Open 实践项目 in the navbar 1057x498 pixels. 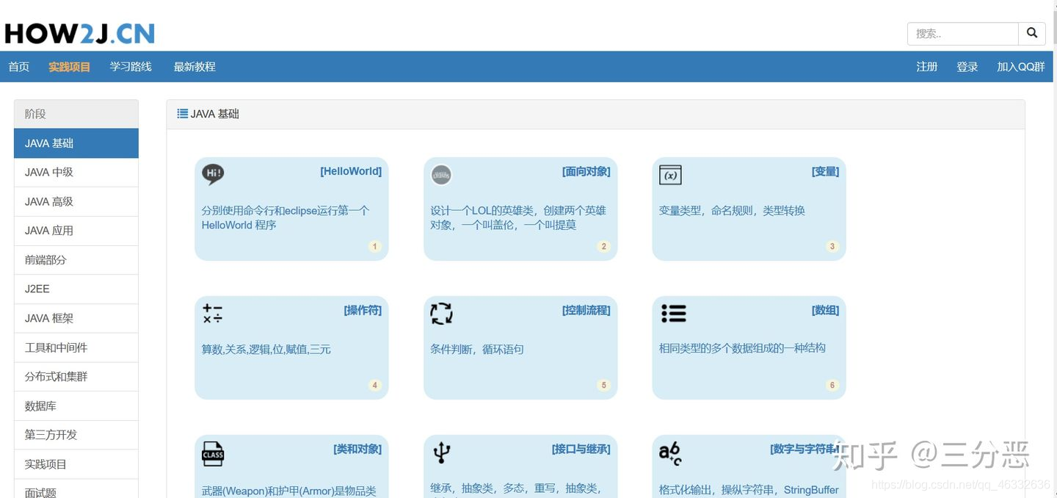[70, 67]
